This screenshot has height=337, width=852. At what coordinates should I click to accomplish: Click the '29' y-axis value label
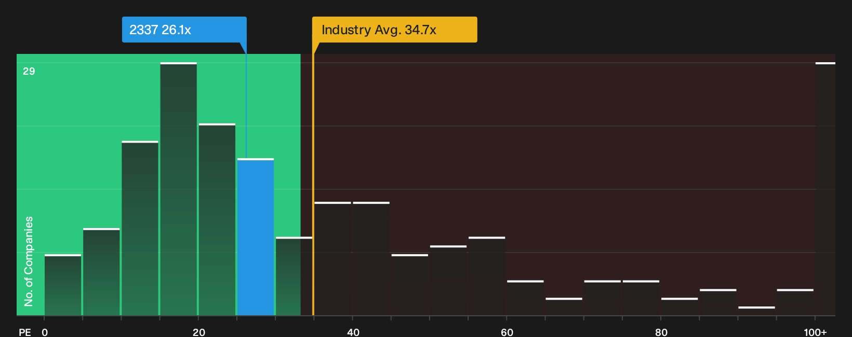[29, 71]
